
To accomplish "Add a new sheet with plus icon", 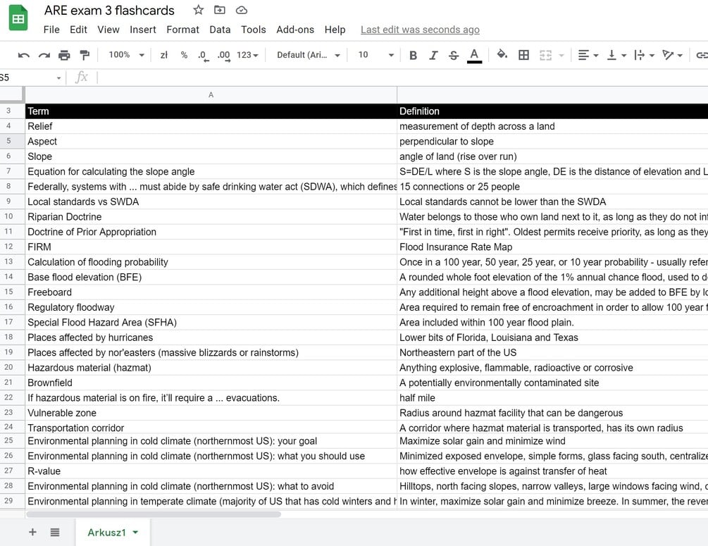I will tap(32, 532).
